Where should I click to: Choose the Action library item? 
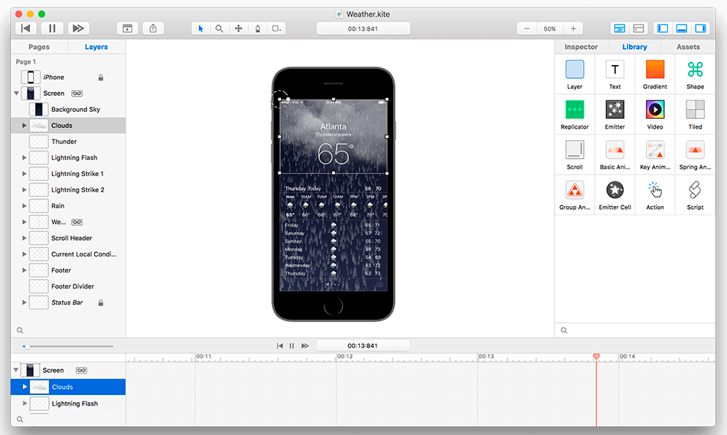[654, 195]
